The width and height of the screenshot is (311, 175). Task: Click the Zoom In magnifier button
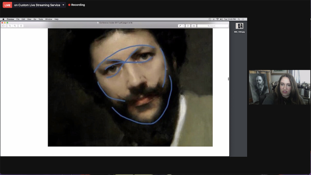(x=15, y=26)
